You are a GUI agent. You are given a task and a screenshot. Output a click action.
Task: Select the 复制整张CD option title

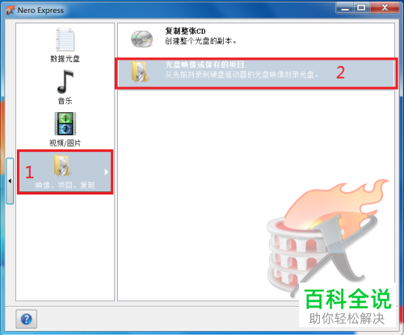[x=185, y=31]
